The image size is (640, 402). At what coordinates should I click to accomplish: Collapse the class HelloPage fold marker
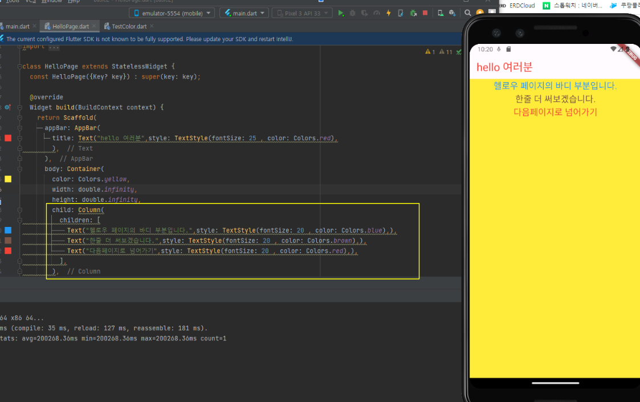tap(19, 67)
